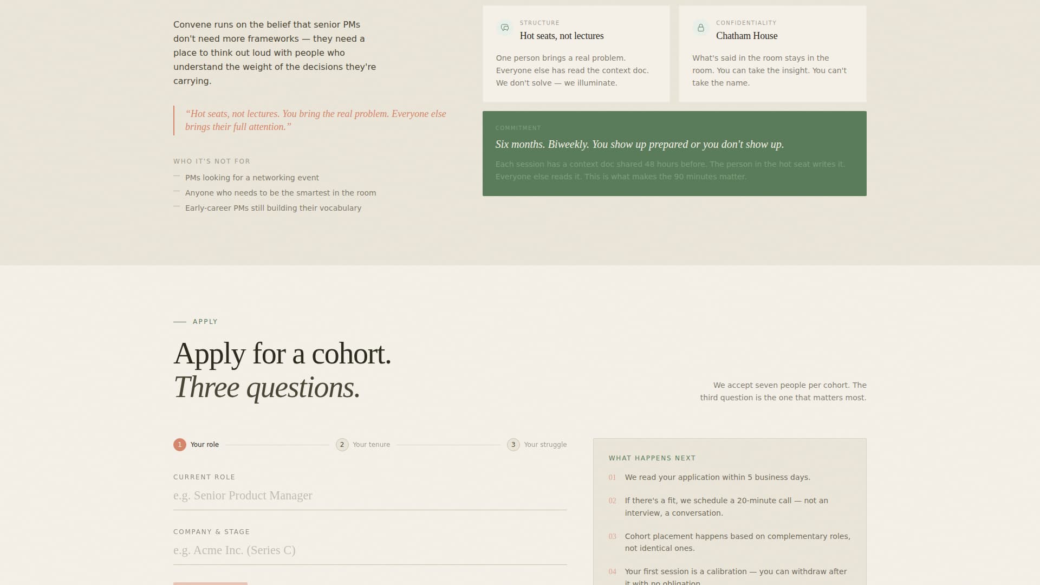Click the lock icon on the Confidentiality card
The image size is (1040, 585).
coord(701,28)
